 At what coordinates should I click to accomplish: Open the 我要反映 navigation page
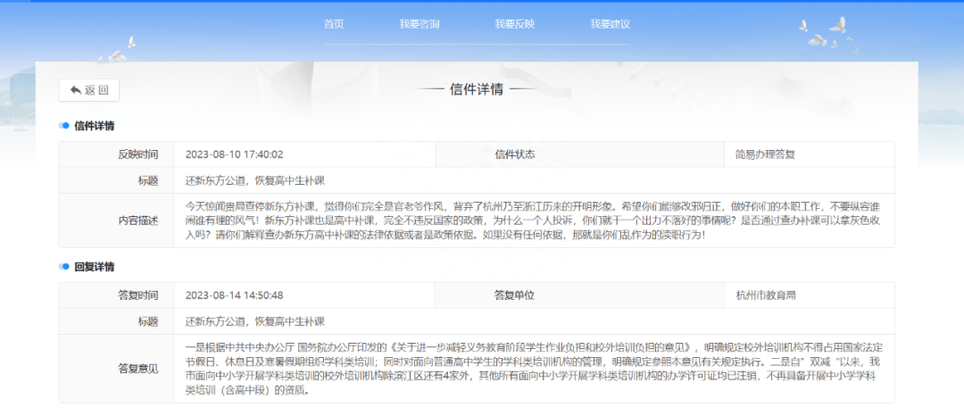515,25
